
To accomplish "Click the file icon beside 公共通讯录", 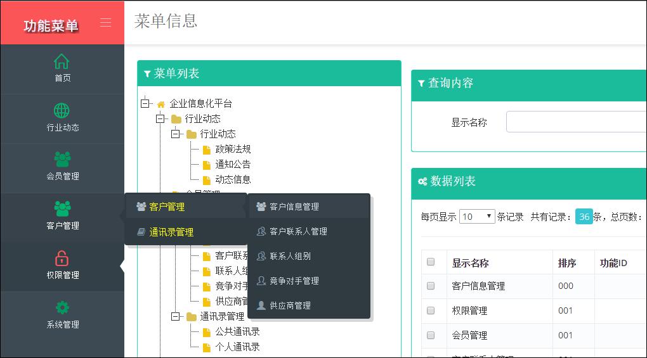I will (207, 332).
